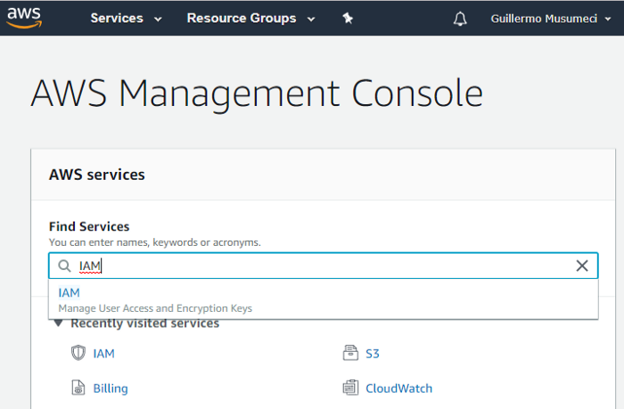The width and height of the screenshot is (624, 409).
Task: Click inside the Find Services search field
Action: pyautogui.click(x=323, y=266)
